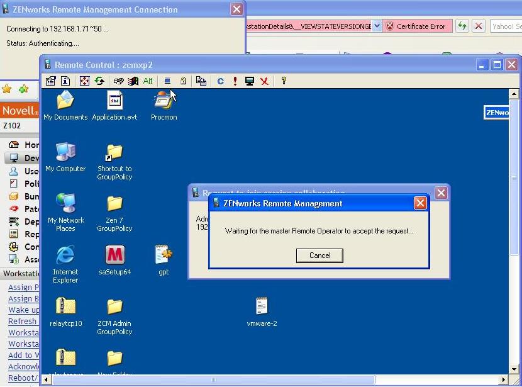Click the file transfer documents icon
The image size is (522, 387).
201,81
